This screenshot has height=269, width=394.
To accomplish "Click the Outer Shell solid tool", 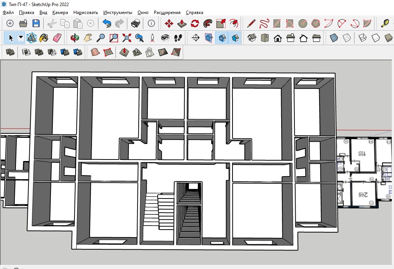I will point(10,52).
